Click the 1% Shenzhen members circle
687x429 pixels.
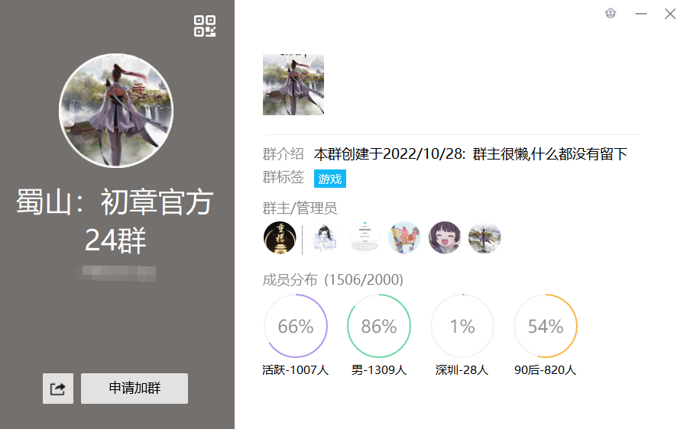[x=462, y=326]
